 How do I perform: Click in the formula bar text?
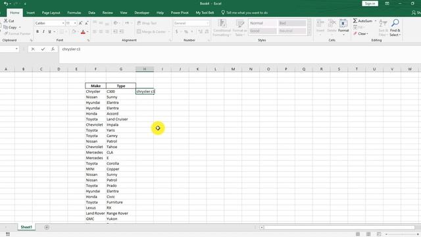(x=71, y=49)
